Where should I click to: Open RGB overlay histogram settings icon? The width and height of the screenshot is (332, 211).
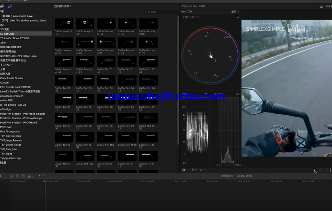(237, 94)
